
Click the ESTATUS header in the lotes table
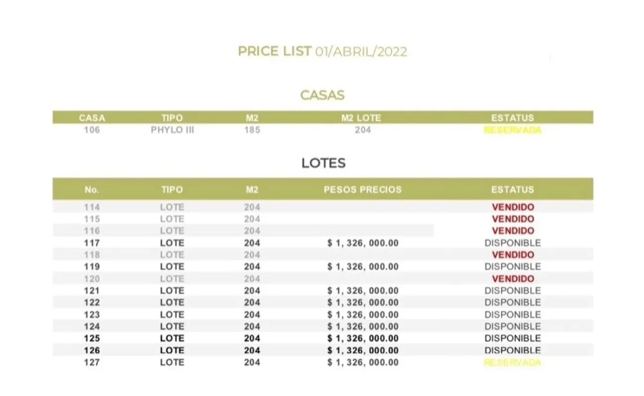[513, 190]
